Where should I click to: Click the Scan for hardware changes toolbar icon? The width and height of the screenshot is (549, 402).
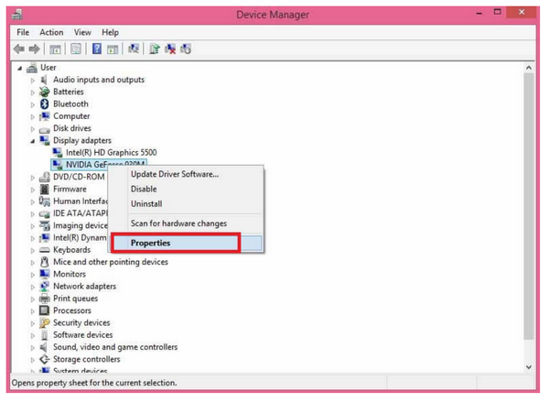click(134, 49)
